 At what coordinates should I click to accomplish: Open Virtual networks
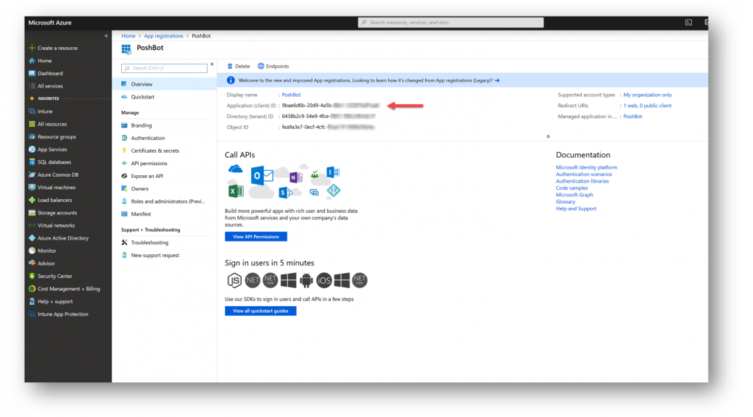pos(56,225)
